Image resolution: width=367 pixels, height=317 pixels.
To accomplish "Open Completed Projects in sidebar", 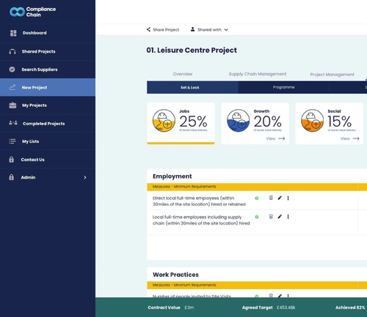I will click(x=48, y=124).
